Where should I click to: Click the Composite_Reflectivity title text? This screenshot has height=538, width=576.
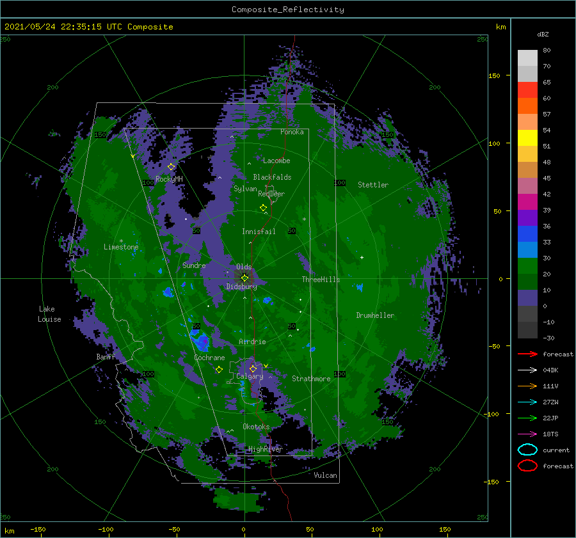[288, 10]
